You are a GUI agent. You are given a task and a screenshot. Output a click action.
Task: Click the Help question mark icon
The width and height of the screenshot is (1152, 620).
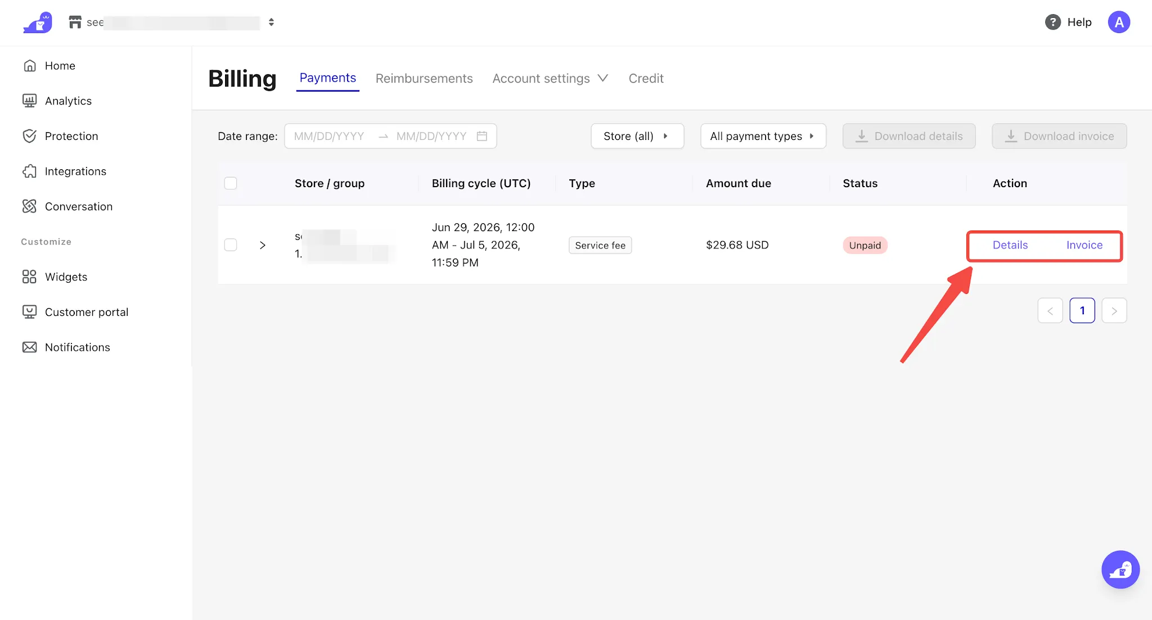point(1052,22)
